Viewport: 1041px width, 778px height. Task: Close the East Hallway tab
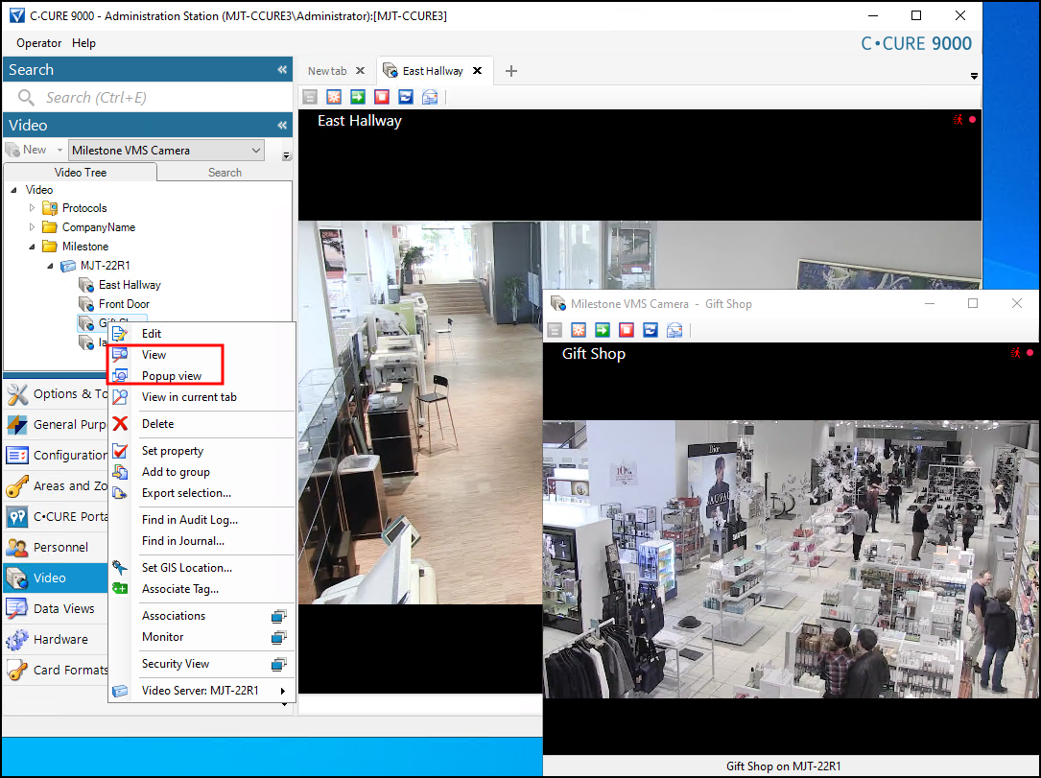(x=478, y=70)
